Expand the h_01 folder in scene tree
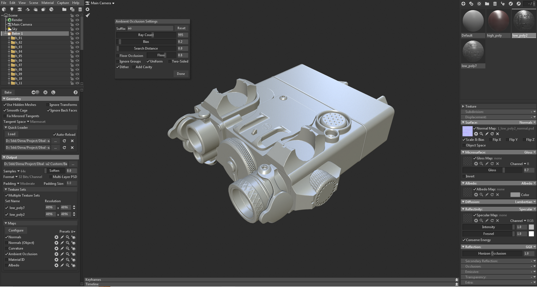This screenshot has width=537, height=287. point(9,38)
